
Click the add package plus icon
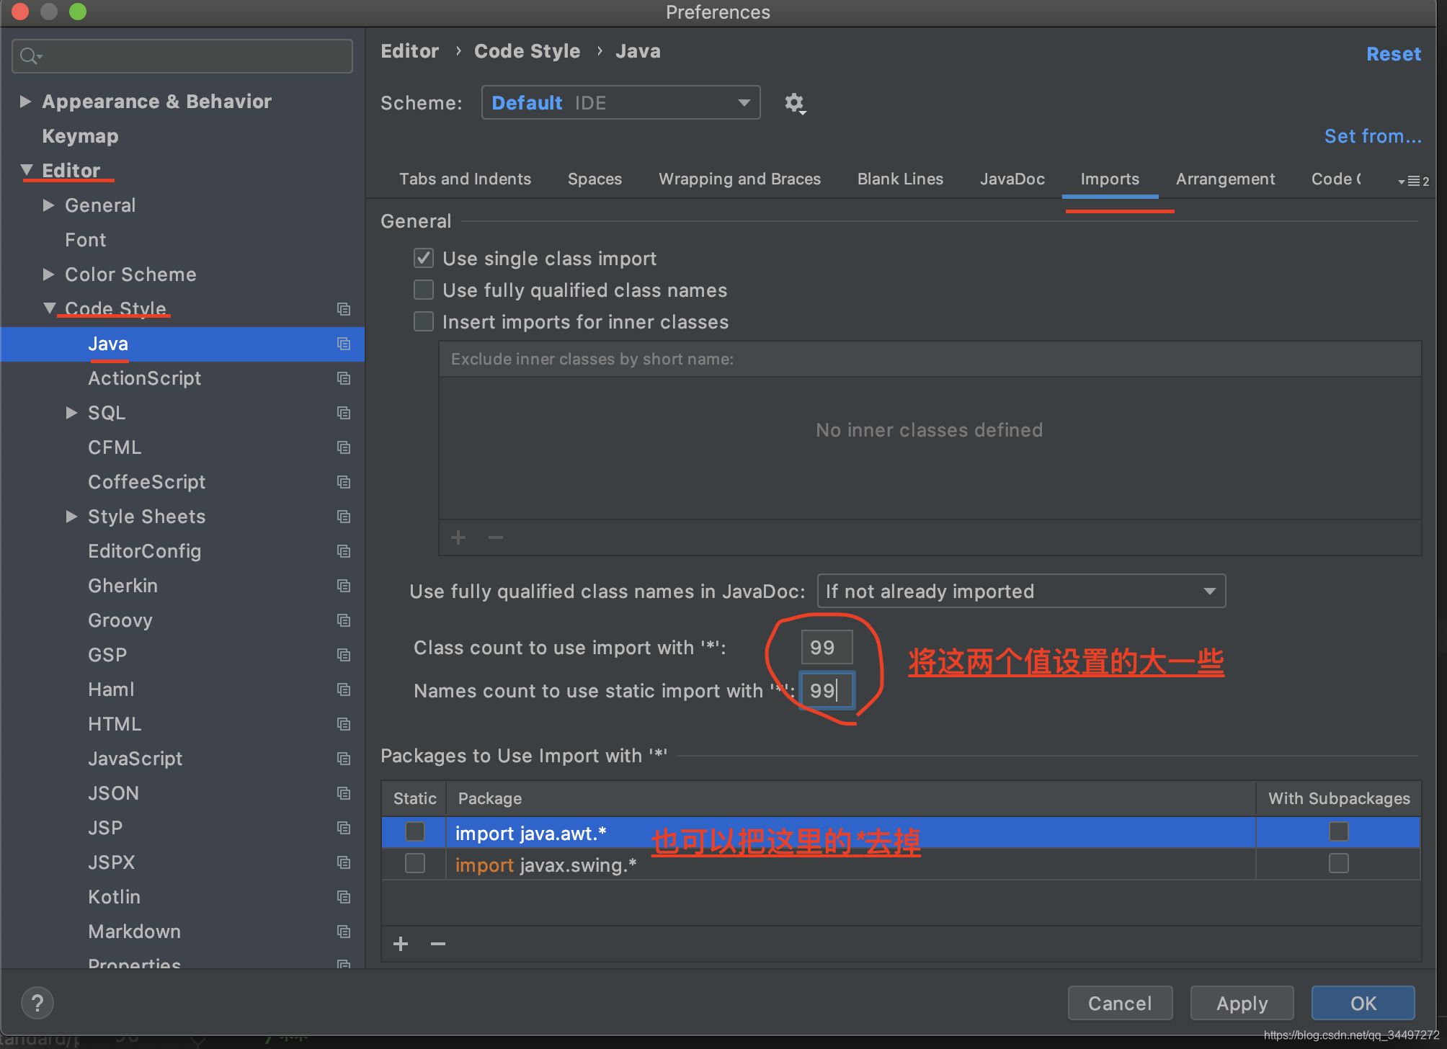401,944
